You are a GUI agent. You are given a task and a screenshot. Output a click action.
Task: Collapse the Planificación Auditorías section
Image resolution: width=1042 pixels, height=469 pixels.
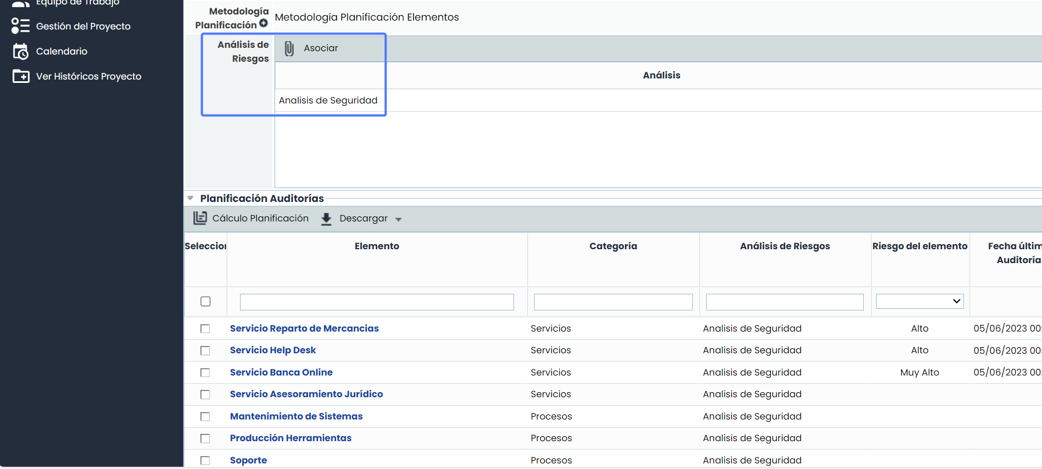coord(190,198)
